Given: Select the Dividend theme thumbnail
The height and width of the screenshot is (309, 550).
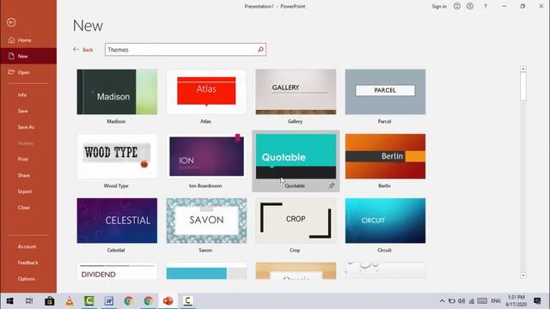Looking at the screenshot, I should click(x=117, y=271).
